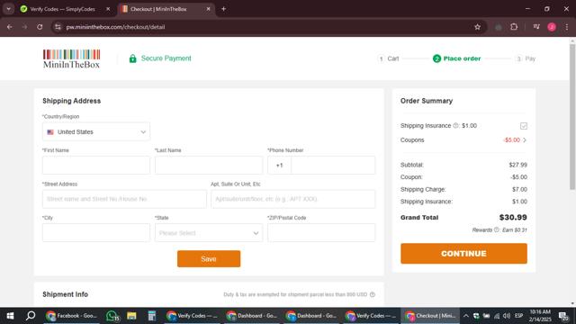Open the State select dropdown
The image size is (576, 324).
tap(209, 233)
